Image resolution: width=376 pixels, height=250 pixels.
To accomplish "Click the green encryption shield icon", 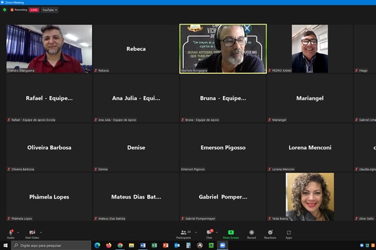I will [x=5, y=10].
